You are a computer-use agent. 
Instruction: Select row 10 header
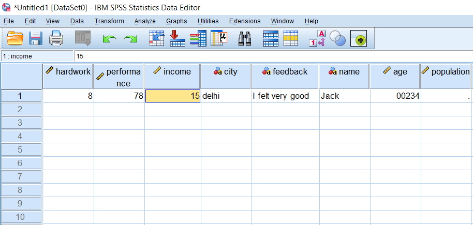[21, 217]
